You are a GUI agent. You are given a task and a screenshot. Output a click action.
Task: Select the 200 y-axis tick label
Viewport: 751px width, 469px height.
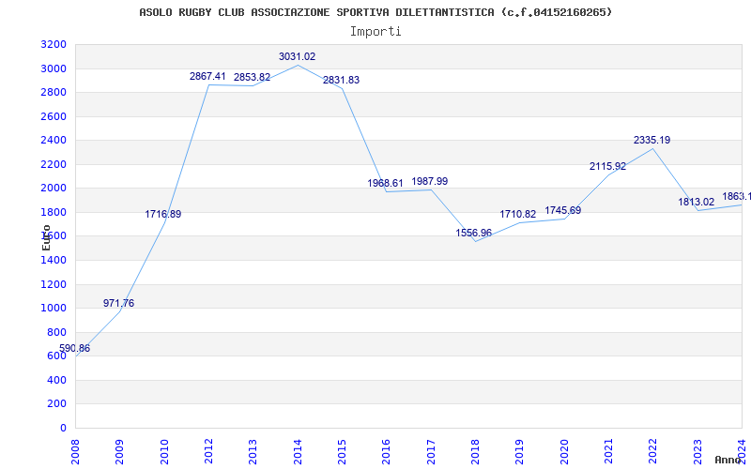click(x=57, y=404)
